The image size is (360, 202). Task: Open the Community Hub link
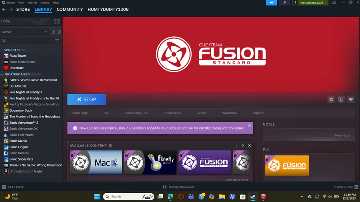137,113
